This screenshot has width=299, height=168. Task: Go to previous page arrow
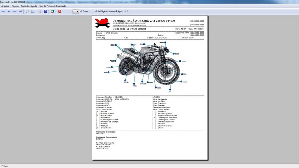click(x=9, y=12)
